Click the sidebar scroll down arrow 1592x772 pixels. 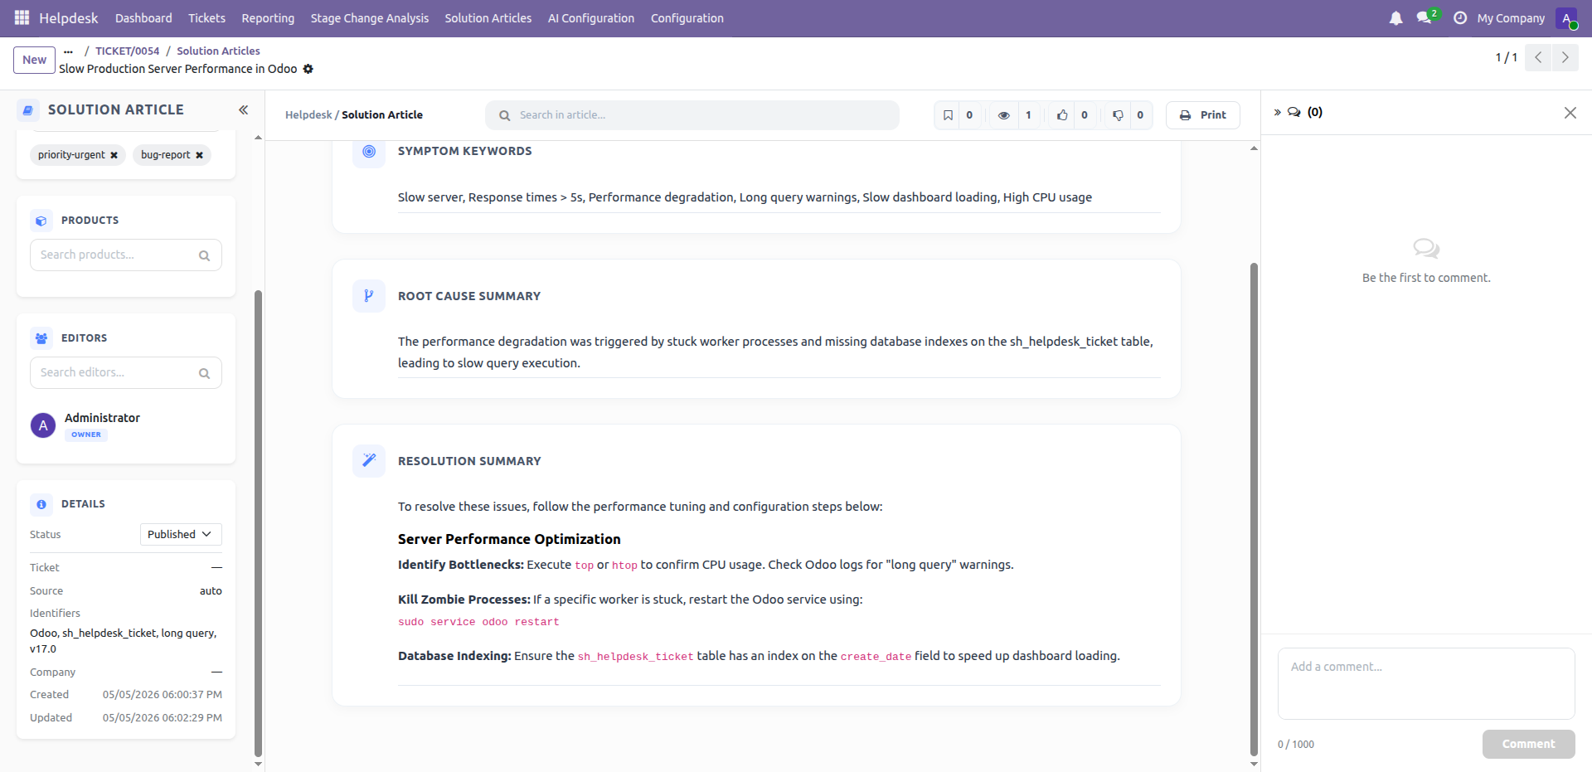point(258,765)
